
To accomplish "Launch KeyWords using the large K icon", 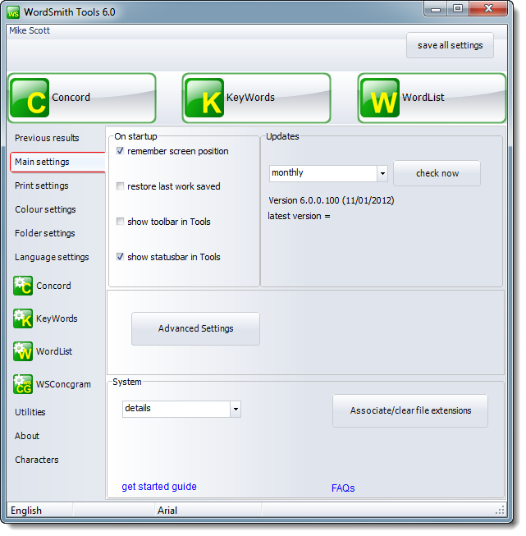I will (x=204, y=98).
